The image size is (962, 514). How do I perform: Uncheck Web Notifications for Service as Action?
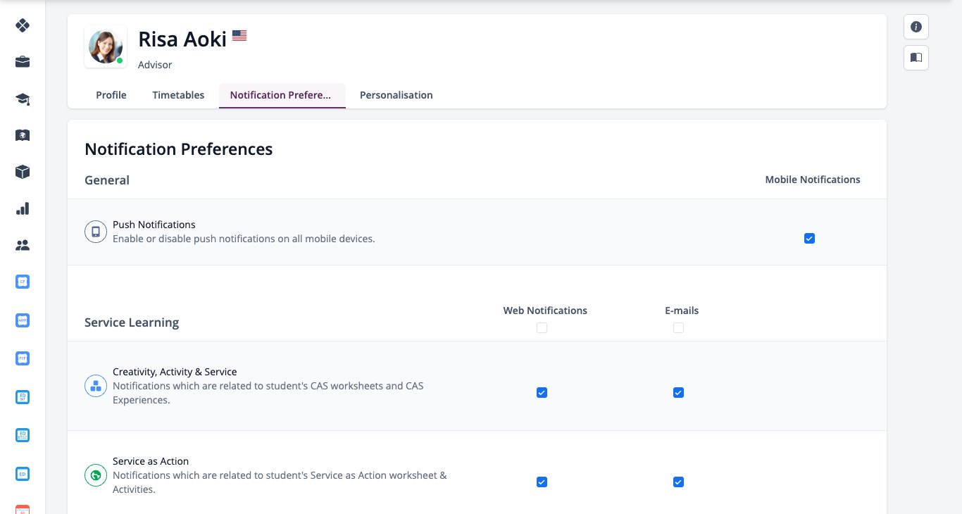click(542, 482)
